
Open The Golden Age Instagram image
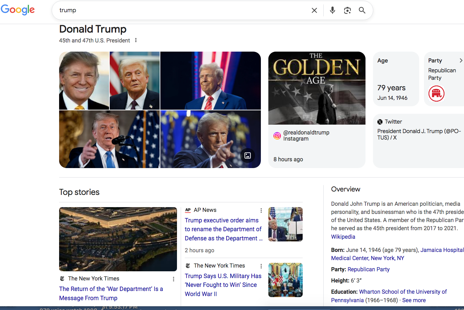(x=317, y=88)
